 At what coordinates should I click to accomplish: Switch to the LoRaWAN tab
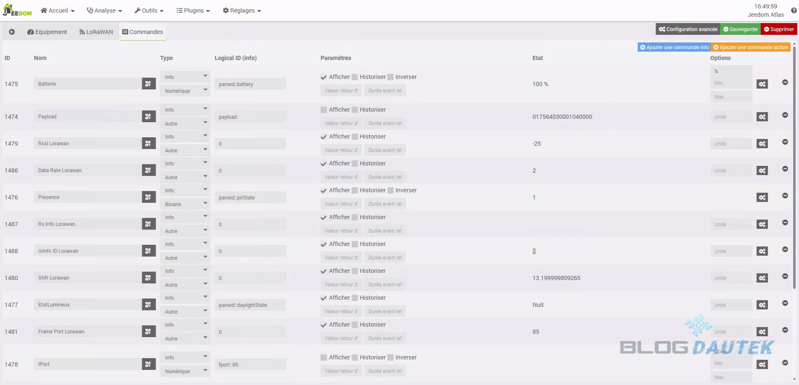96,32
